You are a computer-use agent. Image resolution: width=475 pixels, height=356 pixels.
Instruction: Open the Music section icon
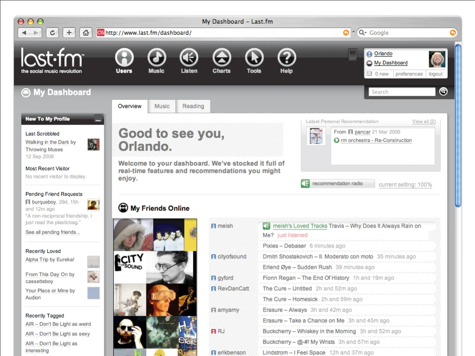[157, 57]
